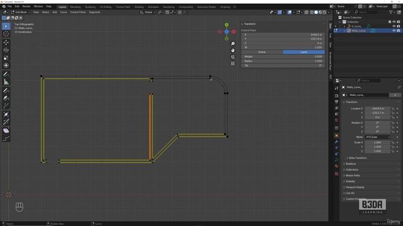Select the Extrude tool in toolbar
This screenshot has width=403, height=226.
pyautogui.click(x=6, y=106)
